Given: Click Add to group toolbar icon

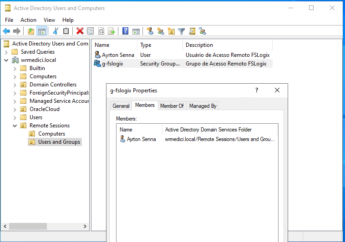Looking at the screenshot, I should tap(203, 31).
